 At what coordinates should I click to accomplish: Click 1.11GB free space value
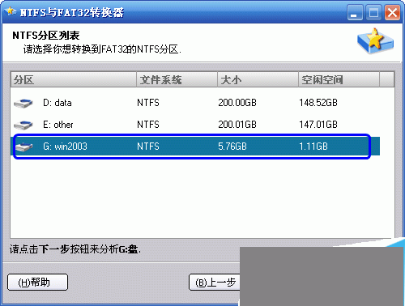313,147
